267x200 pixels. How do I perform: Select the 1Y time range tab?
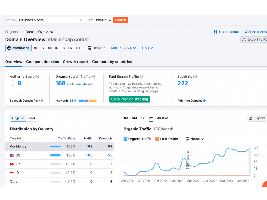pos(143,118)
